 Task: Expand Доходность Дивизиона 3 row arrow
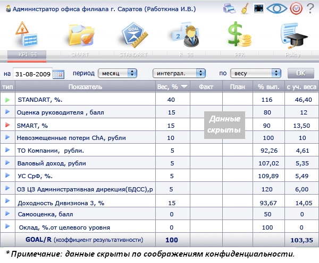click(x=7, y=201)
